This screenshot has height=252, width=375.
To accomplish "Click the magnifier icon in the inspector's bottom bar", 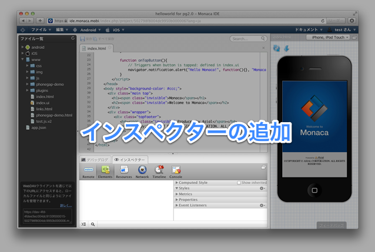I will tap(93, 224).
